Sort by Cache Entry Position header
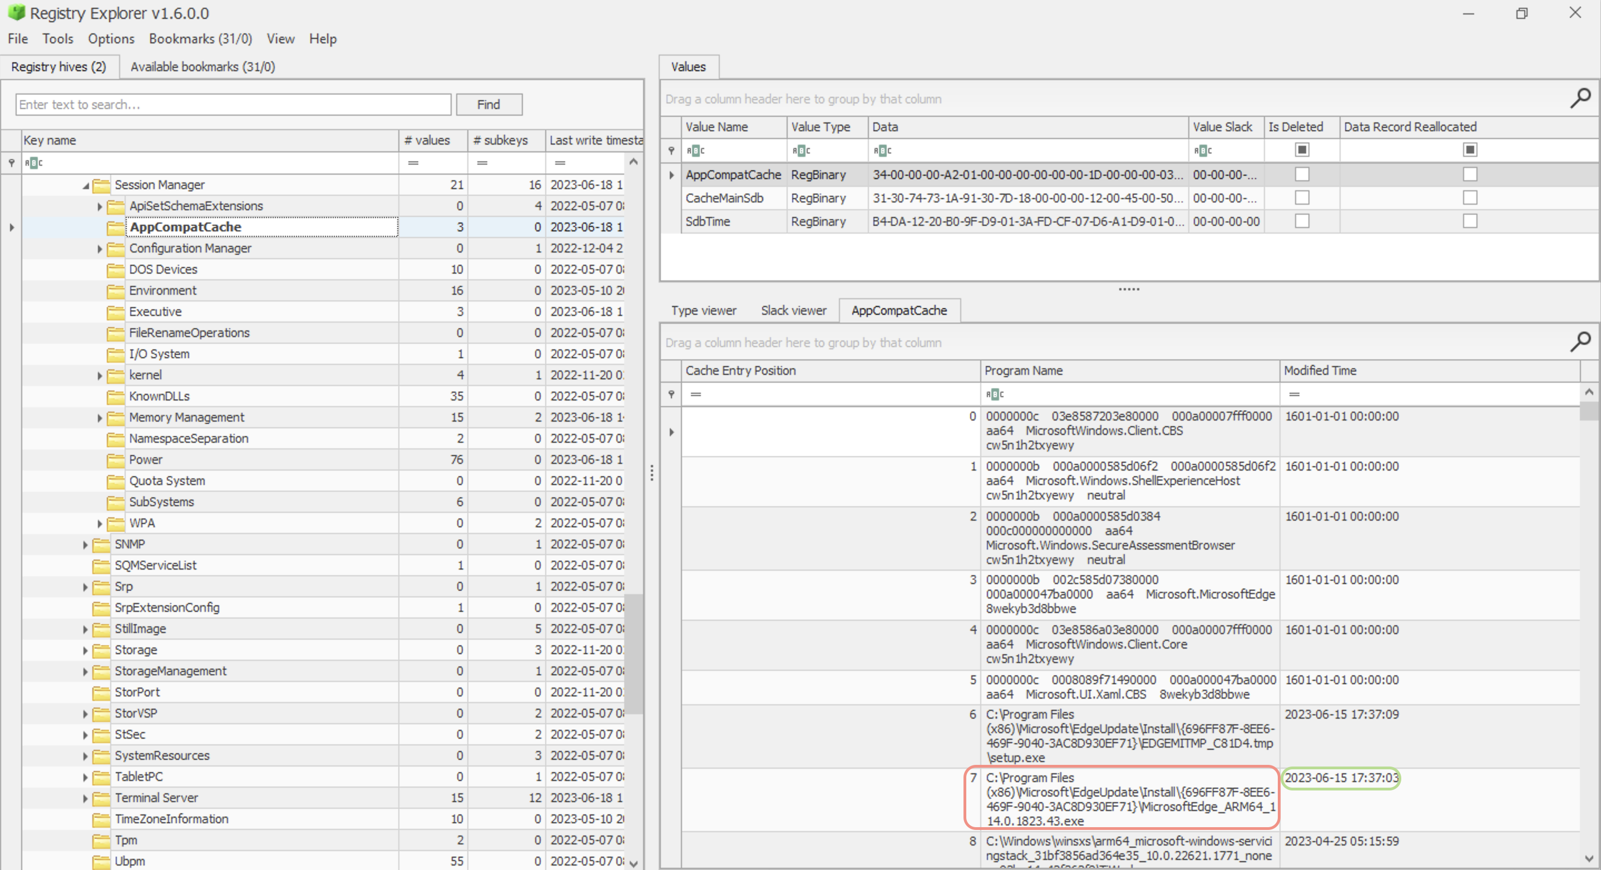 [831, 370]
